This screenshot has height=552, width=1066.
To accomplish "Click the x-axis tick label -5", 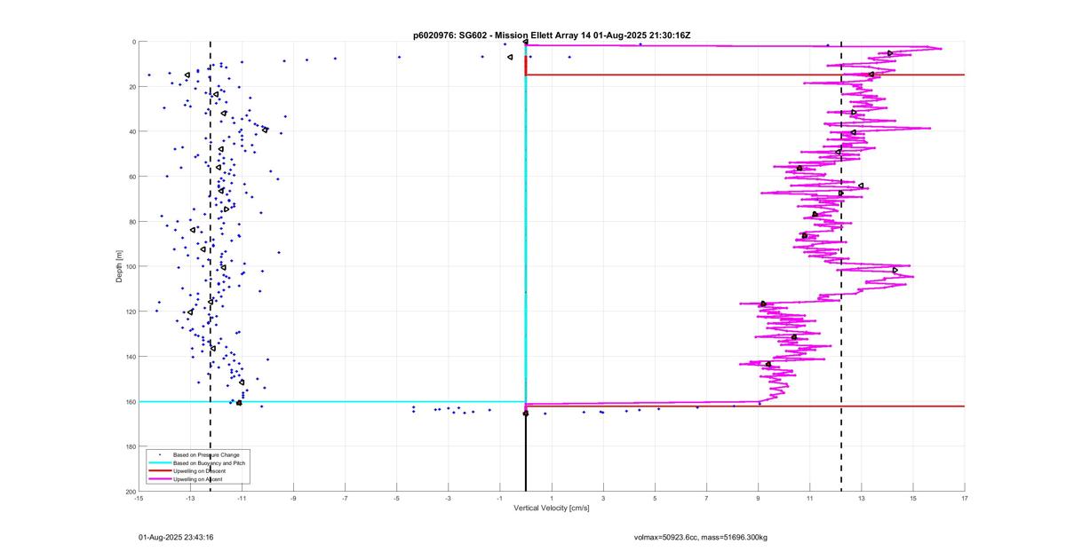I will pos(396,499).
